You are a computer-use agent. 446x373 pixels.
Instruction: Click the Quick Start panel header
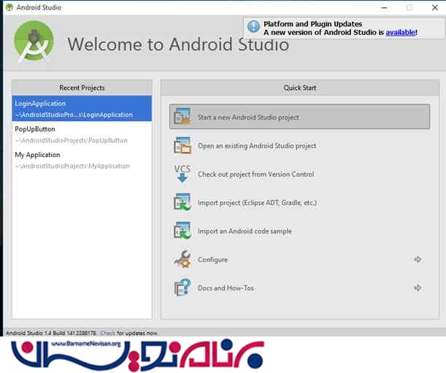(300, 88)
